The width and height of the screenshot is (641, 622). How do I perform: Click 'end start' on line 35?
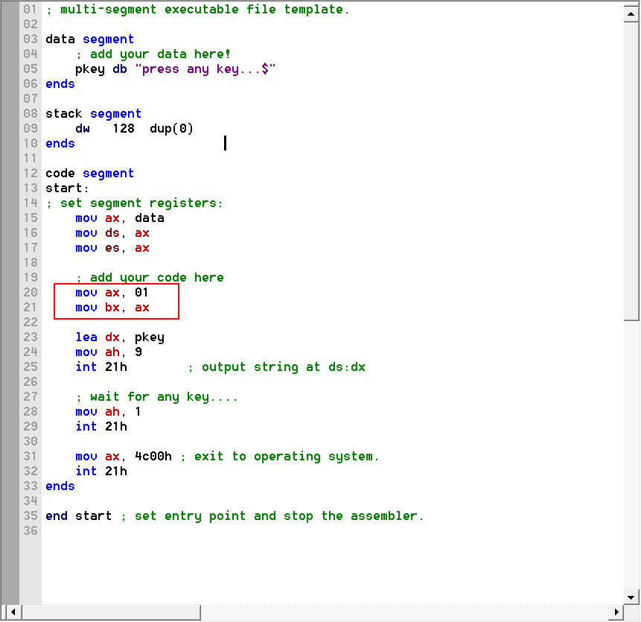(x=78, y=516)
